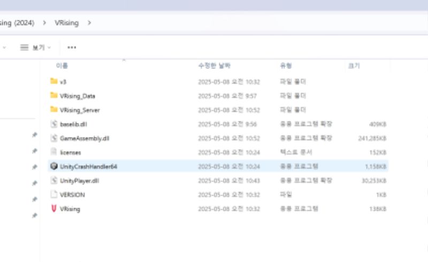Sort by the 수정한 날짜 column header

(x=215, y=66)
